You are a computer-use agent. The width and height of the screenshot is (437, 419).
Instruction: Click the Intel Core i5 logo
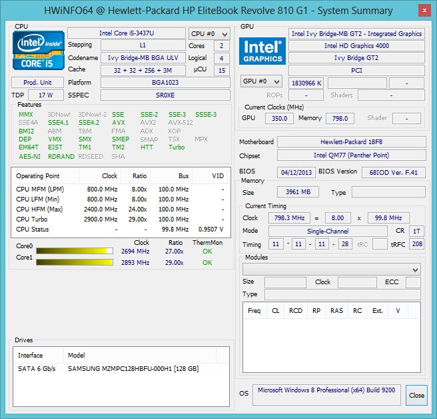pos(39,52)
